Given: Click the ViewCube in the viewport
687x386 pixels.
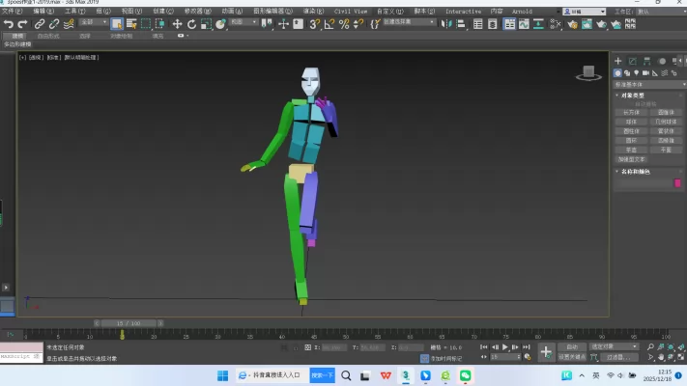Looking at the screenshot, I should pyautogui.click(x=587, y=72).
